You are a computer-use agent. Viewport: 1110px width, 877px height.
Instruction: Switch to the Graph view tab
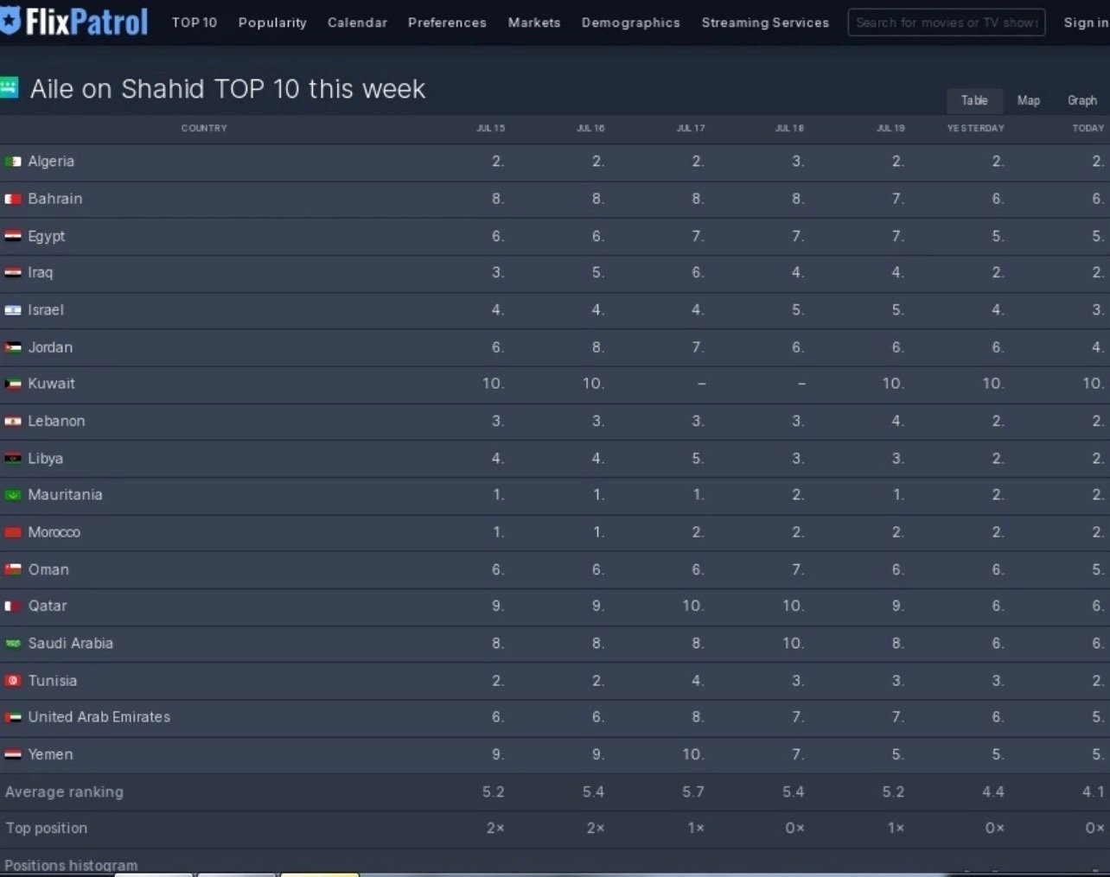(x=1082, y=100)
